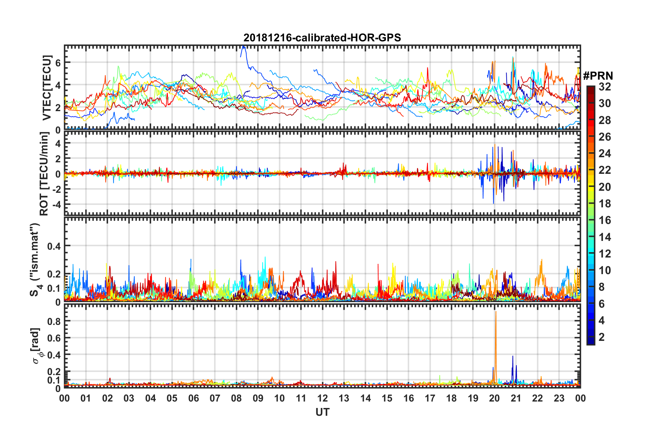Click x-axis hour tick "11"
645x431 pixels.
[x=301, y=398]
